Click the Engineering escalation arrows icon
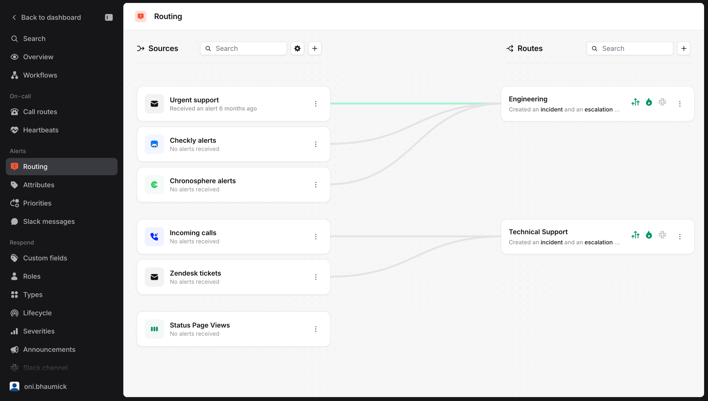Screen dimensions: 708x401 point(635,102)
